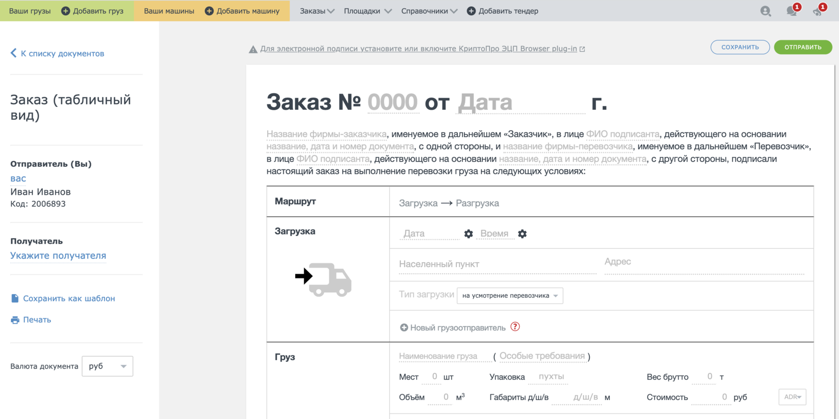Click the warning triangle icon

253,49
